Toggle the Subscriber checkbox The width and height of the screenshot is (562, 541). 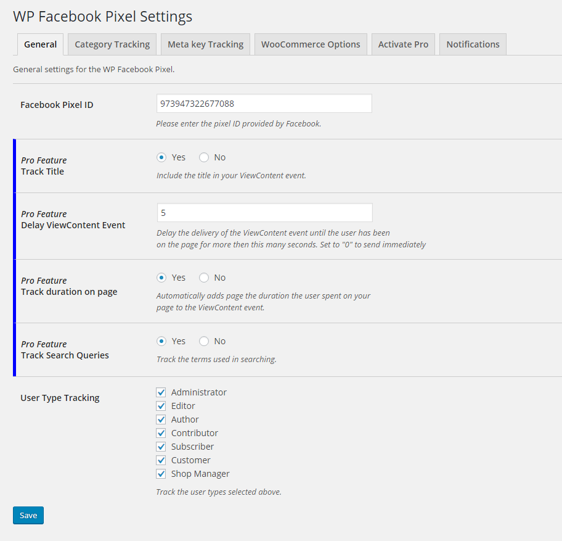[x=161, y=447]
